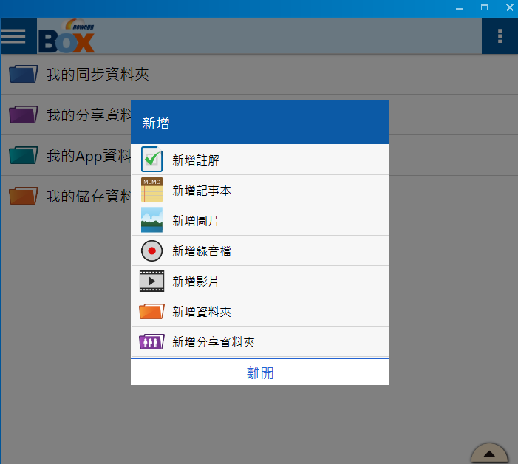
Task: Minimize the application window
Action: pos(459,8)
